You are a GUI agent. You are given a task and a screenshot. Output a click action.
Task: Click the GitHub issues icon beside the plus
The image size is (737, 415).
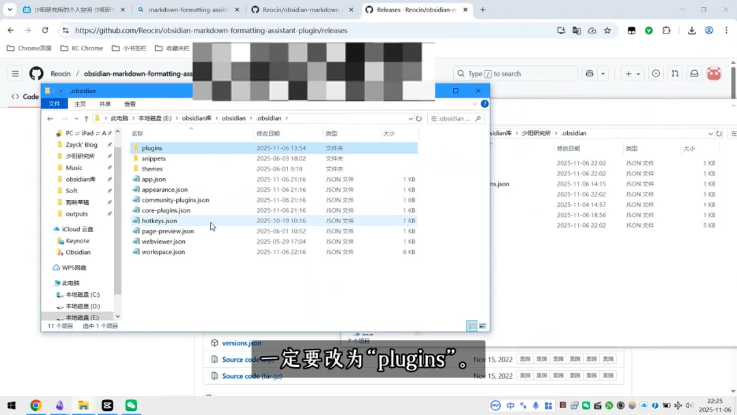[656, 73]
